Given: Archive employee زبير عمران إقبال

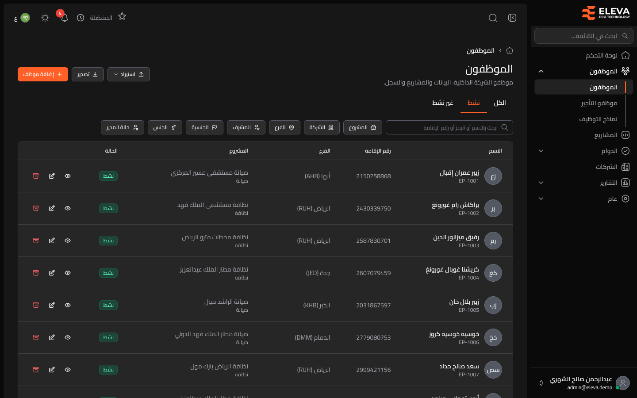Looking at the screenshot, I should click(36, 176).
